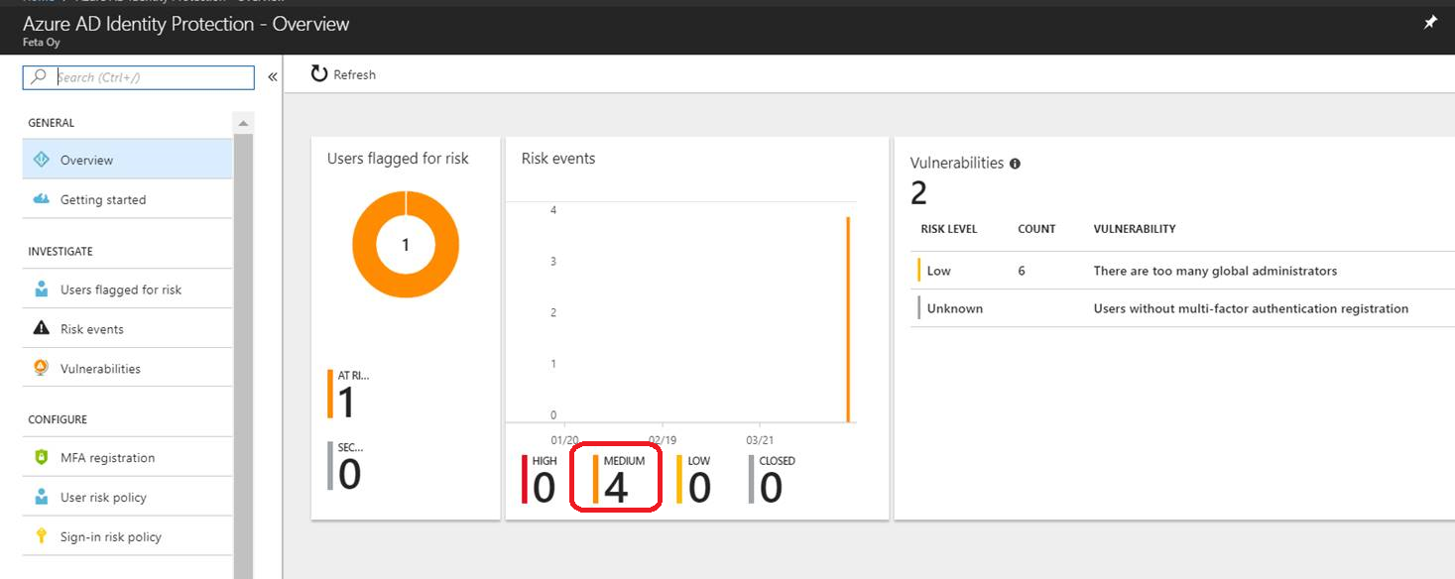
Task: Click the search magnifier icon in sidebar
Action: pyautogui.click(x=39, y=76)
